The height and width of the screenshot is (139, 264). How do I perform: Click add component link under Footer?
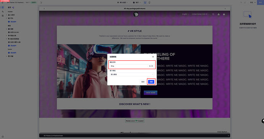[x=12, y=53]
